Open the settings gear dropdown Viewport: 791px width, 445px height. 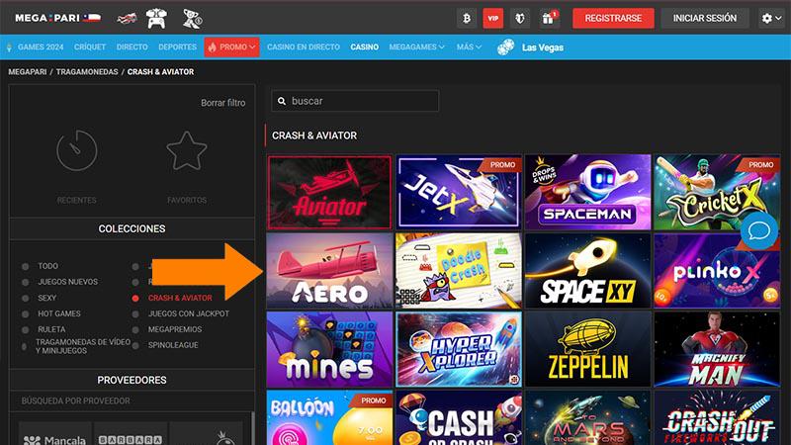(x=771, y=19)
